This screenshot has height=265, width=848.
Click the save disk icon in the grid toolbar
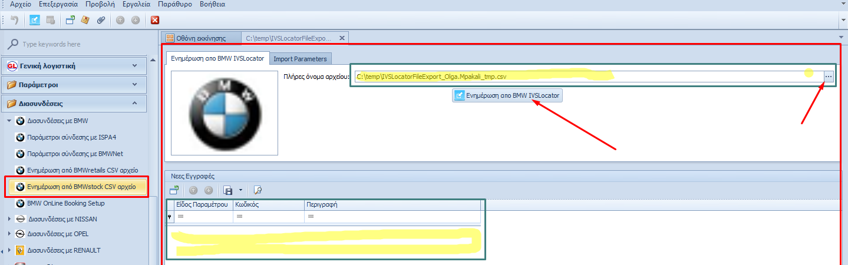point(226,190)
